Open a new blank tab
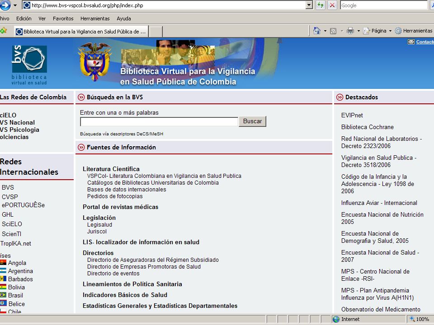434x325 pixels. pyautogui.click(x=156, y=32)
